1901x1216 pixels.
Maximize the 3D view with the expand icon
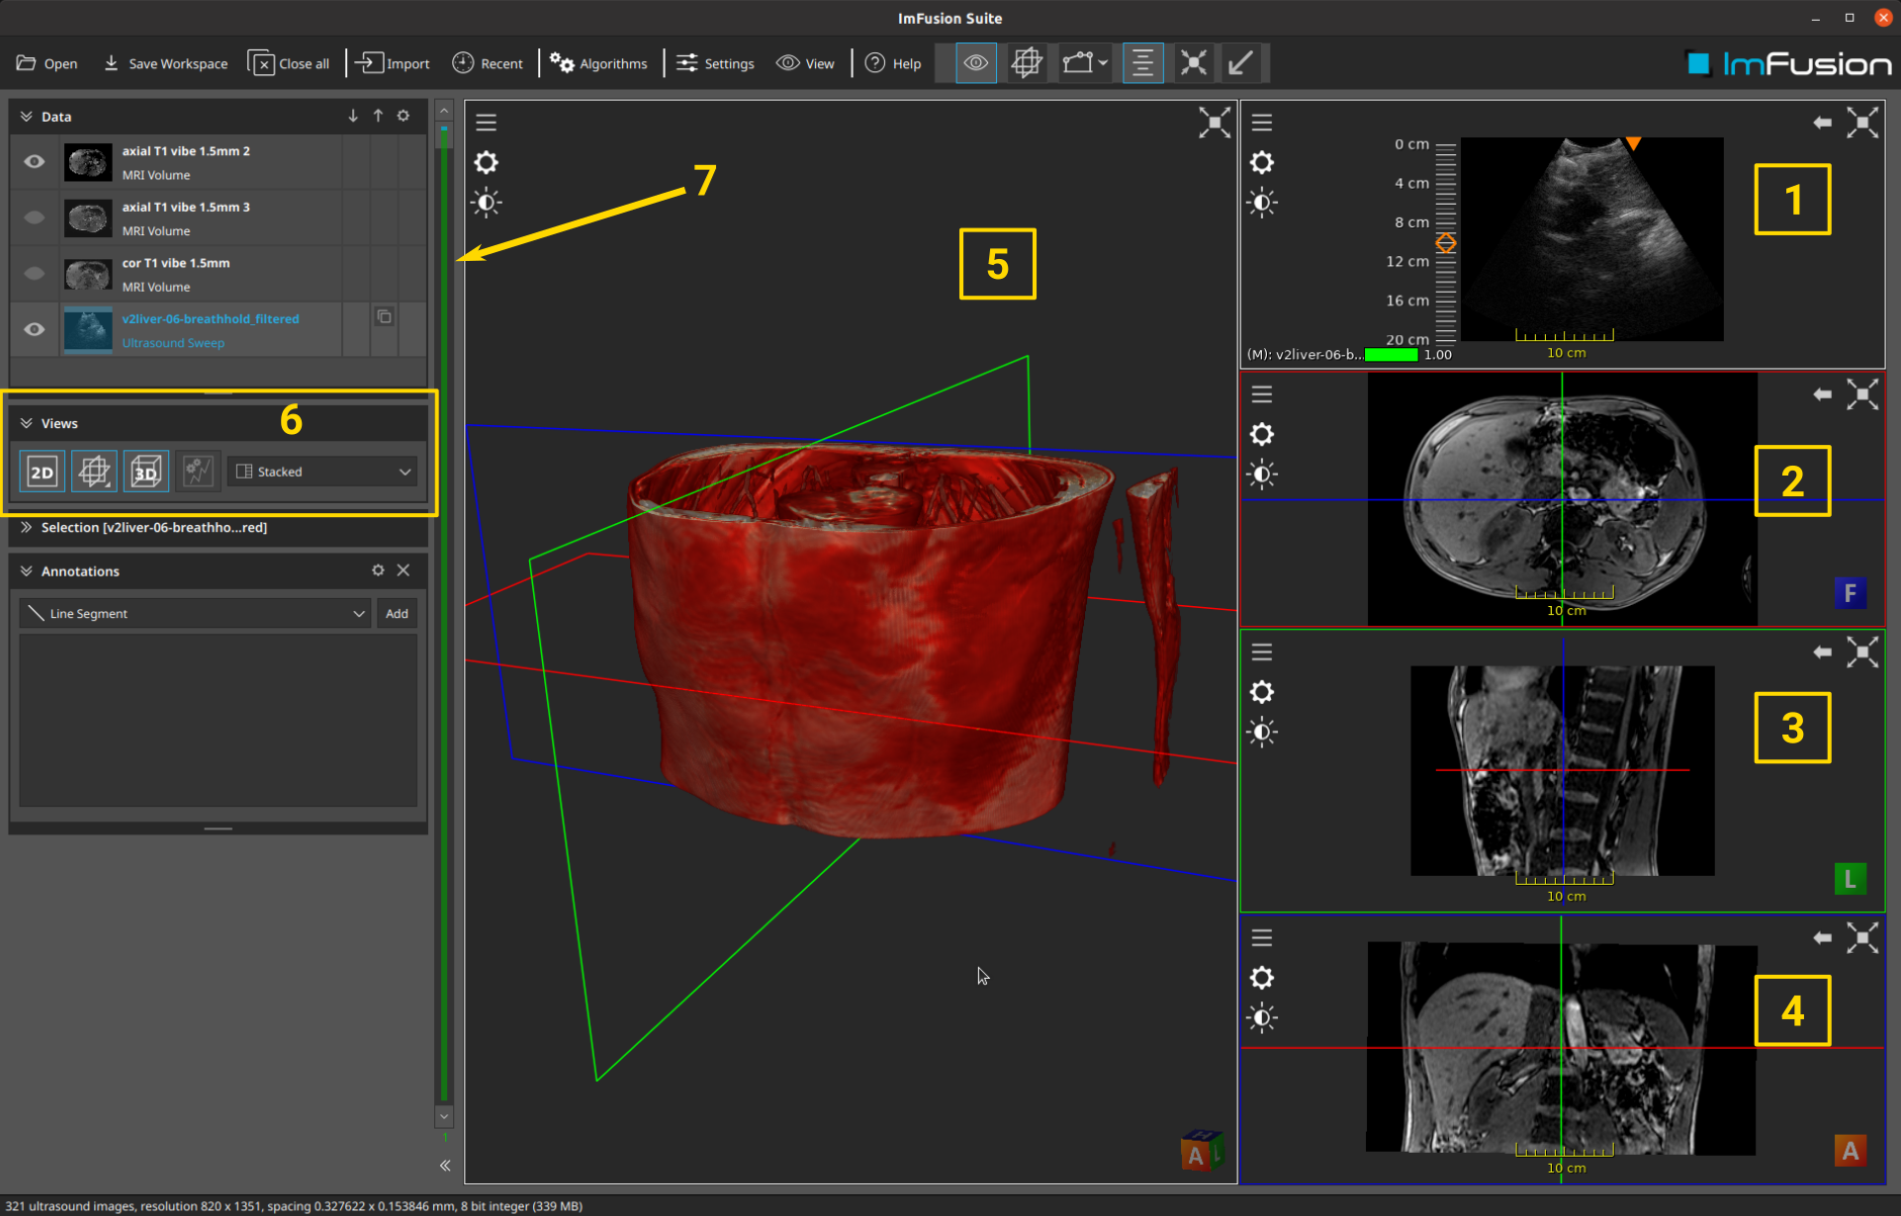click(x=1215, y=123)
